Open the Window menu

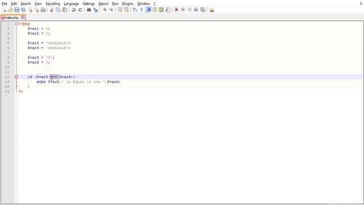[143, 4]
